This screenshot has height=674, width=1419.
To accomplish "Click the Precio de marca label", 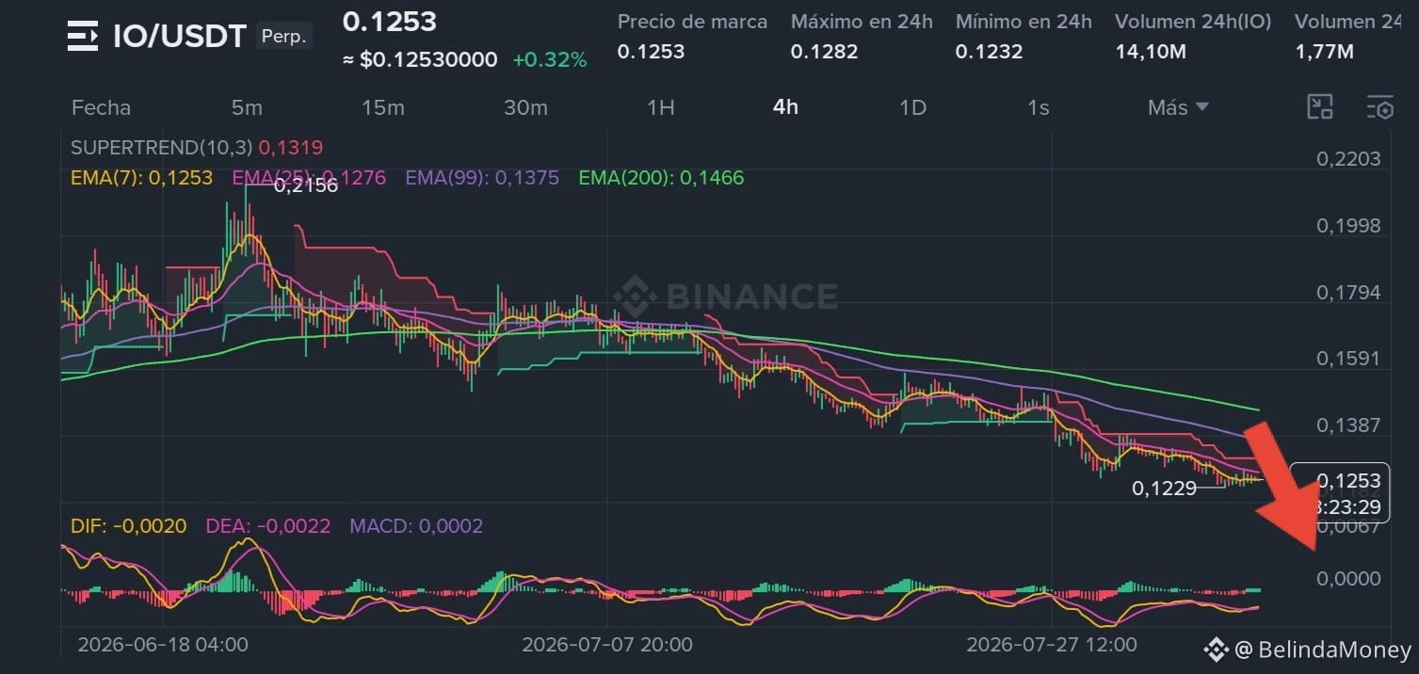I will click(x=692, y=21).
